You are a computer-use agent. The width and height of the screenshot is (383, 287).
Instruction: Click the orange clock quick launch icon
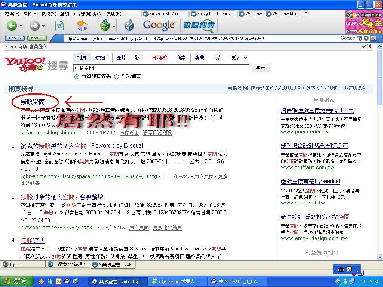[59, 281]
